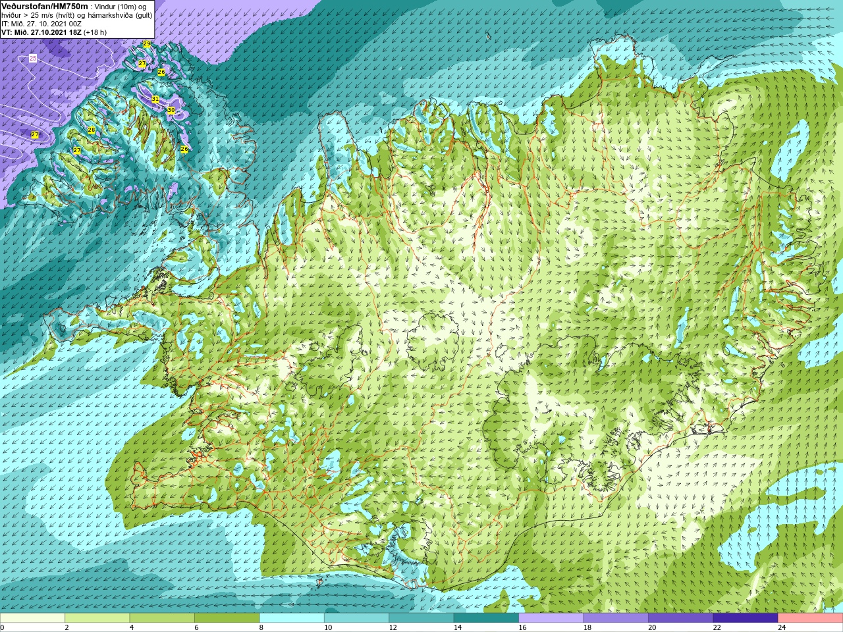Click the 16–18 m/s light lavender legend swatch
843x632 pixels.
pyautogui.click(x=551, y=618)
